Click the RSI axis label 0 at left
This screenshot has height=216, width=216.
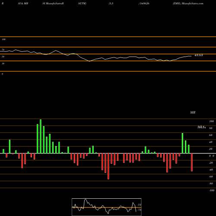(x=2, y=74)
